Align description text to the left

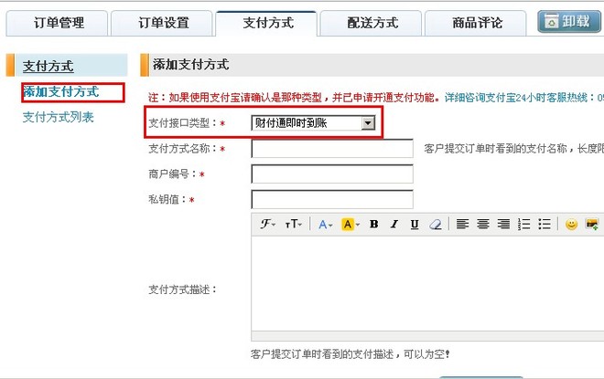click(x=462, y=224)
